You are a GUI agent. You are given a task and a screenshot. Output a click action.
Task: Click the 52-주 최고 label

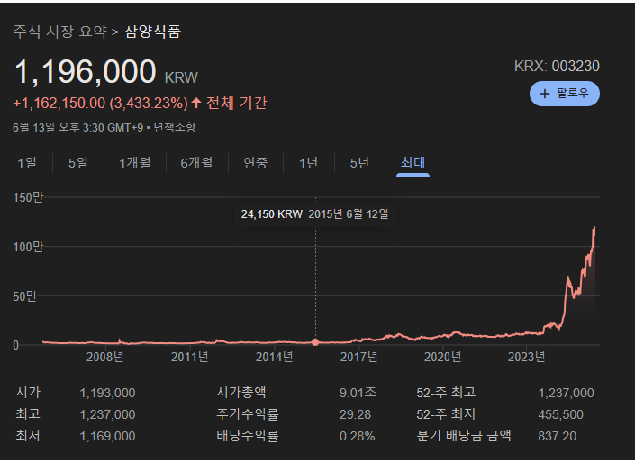pos(446,393)
